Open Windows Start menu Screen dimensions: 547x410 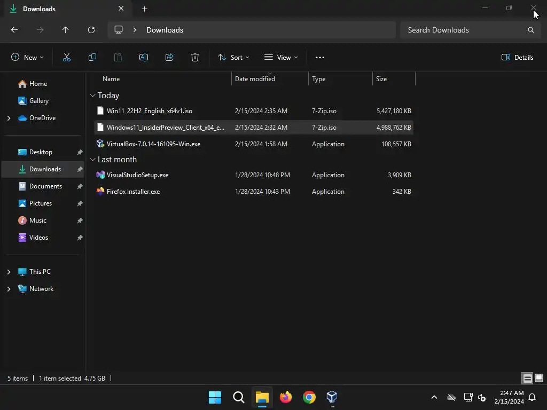(215, 397)
